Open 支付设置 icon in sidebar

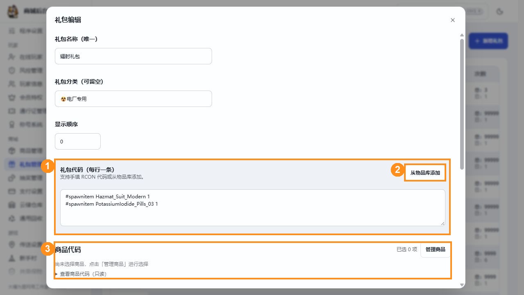[12, 191]
